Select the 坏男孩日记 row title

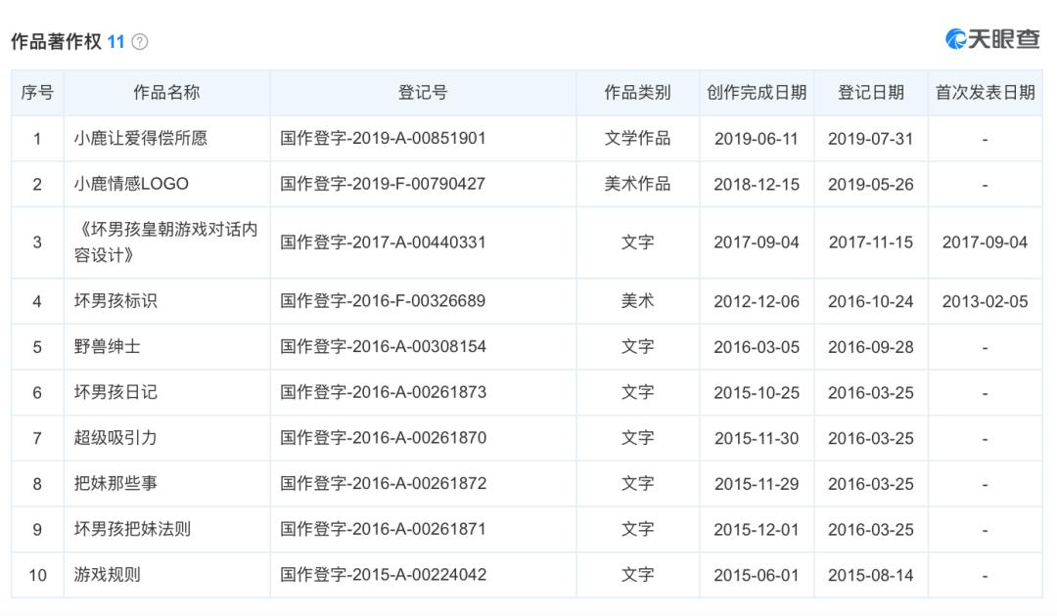[115, 392]
